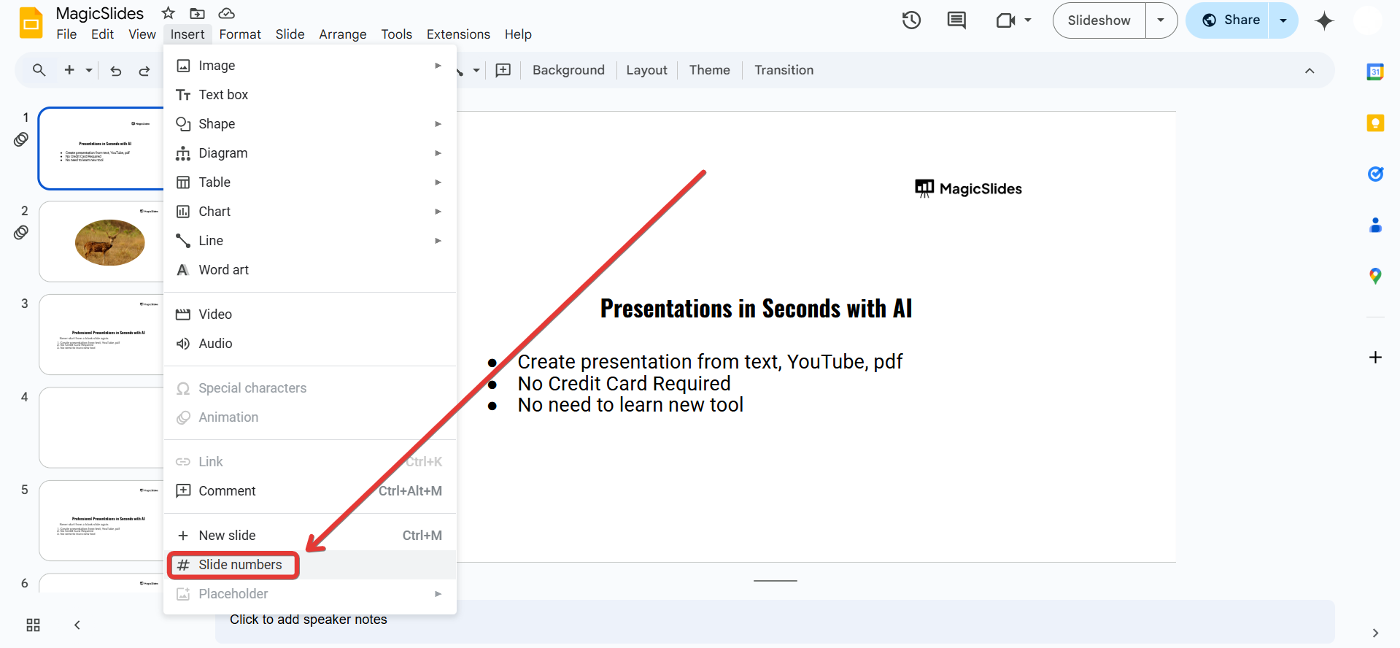Choose Text box in Insert menu
Viewport: 1400px width, 648px height.
223,95
